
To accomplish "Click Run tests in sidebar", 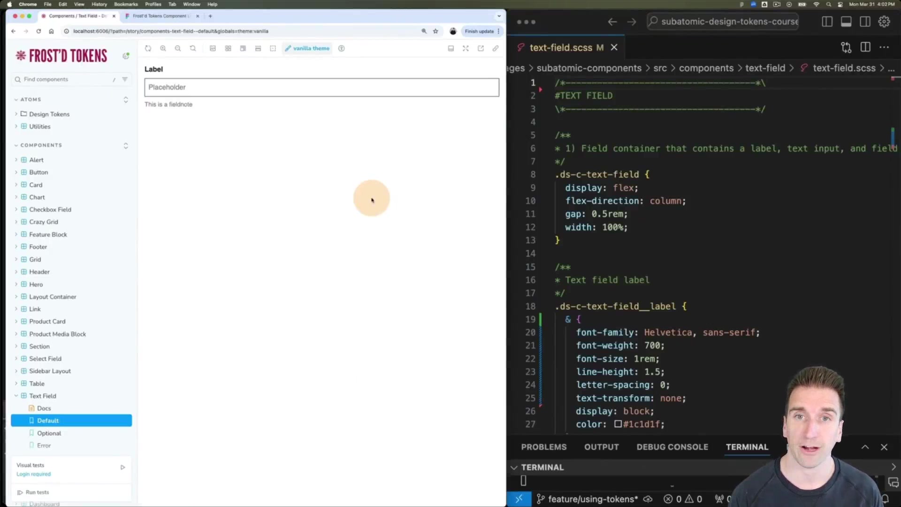I will click(x=33, y=492).
